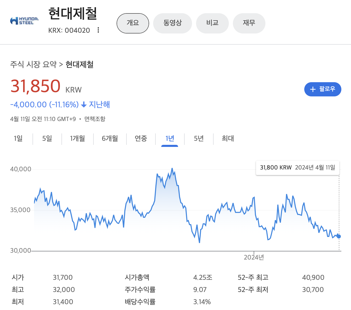Click the KRX: 004020 ticker text
351x310 pixels.
69,30
